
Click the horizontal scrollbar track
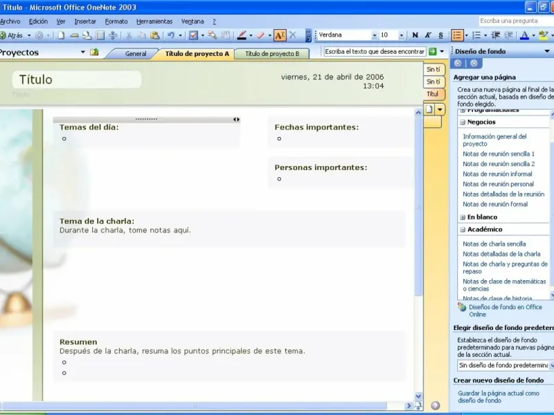click(202, 406)
